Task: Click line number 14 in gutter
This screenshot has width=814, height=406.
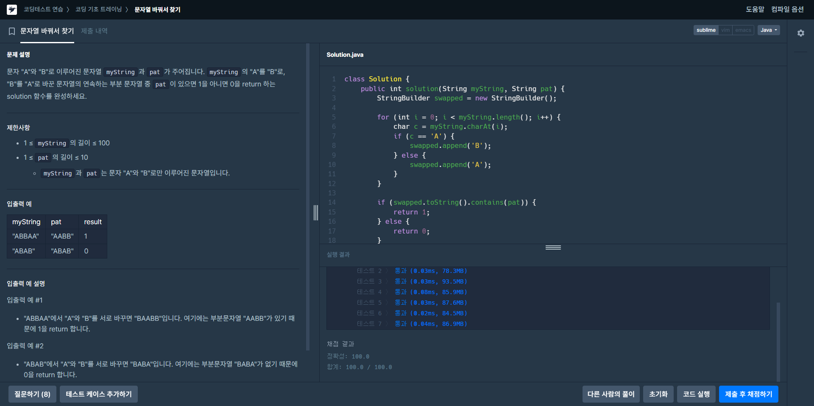Action: [x=332, y=203]
